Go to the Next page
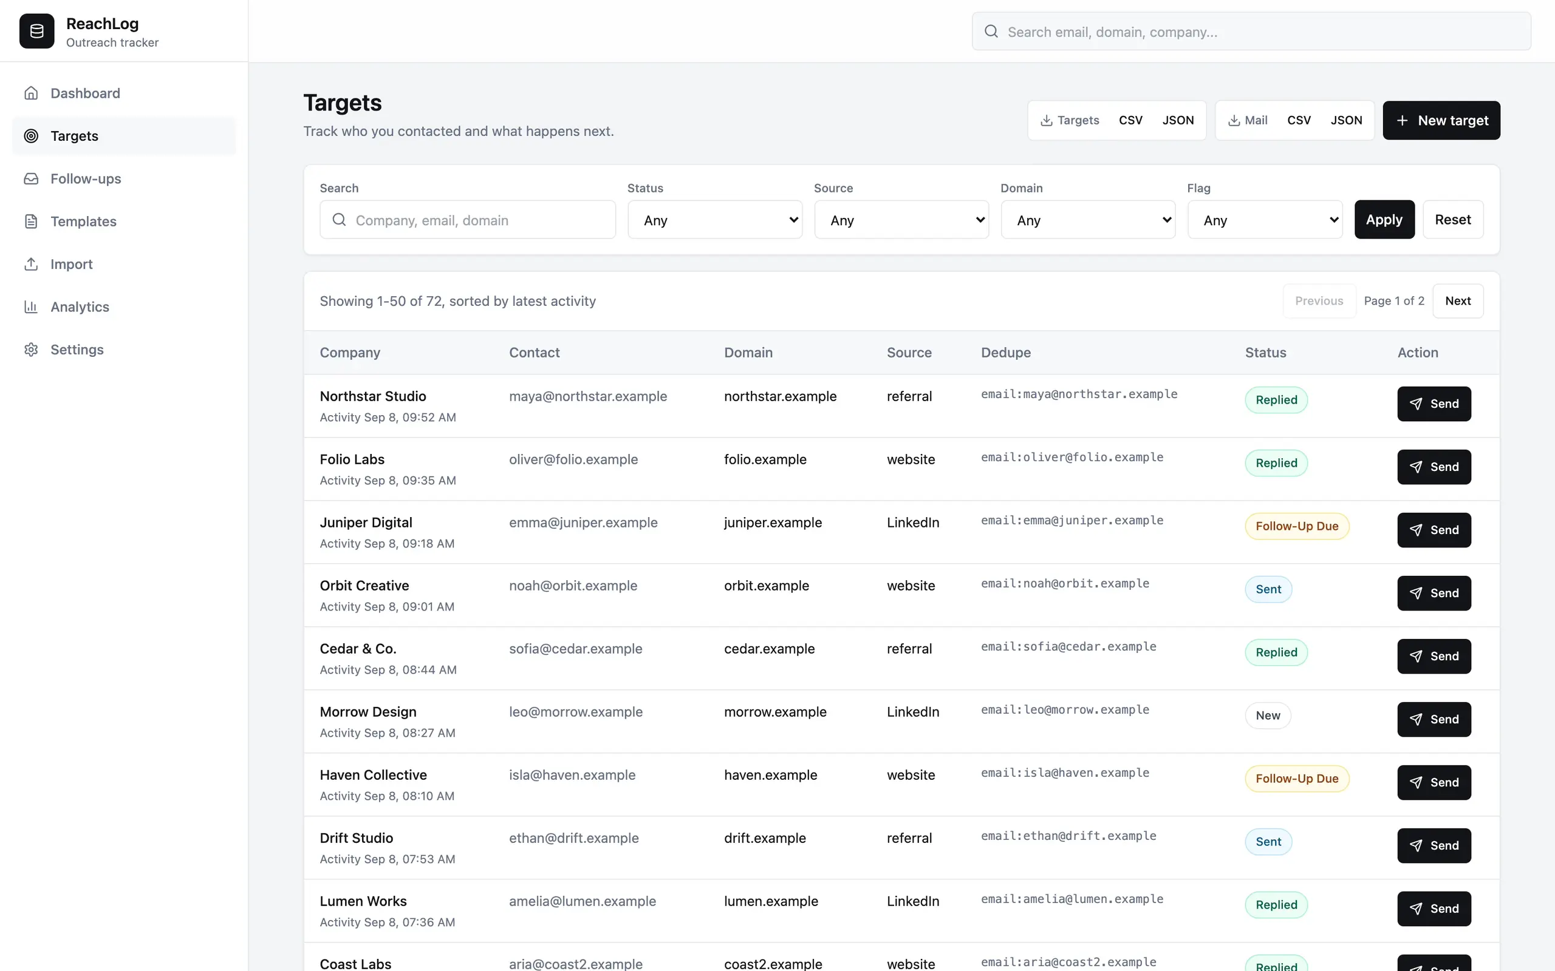The image size is (1555, 971). pyautogui.click(x=1458, y=300)
